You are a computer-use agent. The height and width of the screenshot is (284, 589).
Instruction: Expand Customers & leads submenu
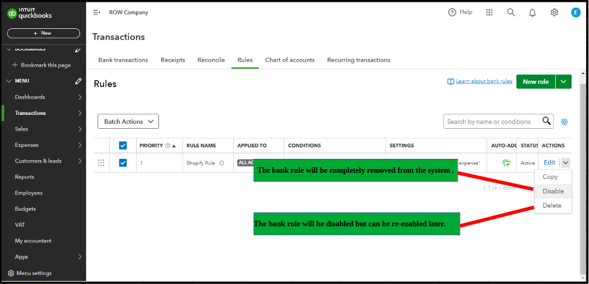click(79, 161)
